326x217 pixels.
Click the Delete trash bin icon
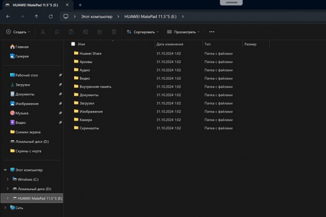coord(114,32)
